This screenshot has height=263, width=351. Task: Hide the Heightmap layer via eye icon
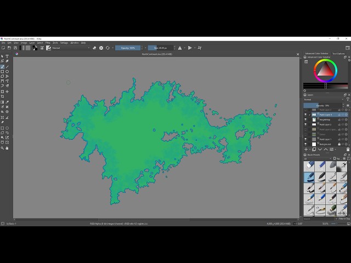[305, 119]
